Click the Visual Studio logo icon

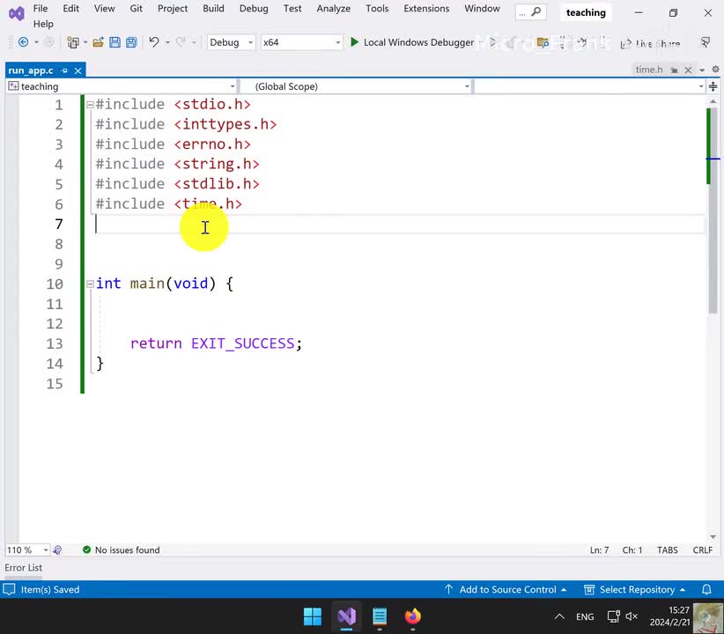click(17, 14)
